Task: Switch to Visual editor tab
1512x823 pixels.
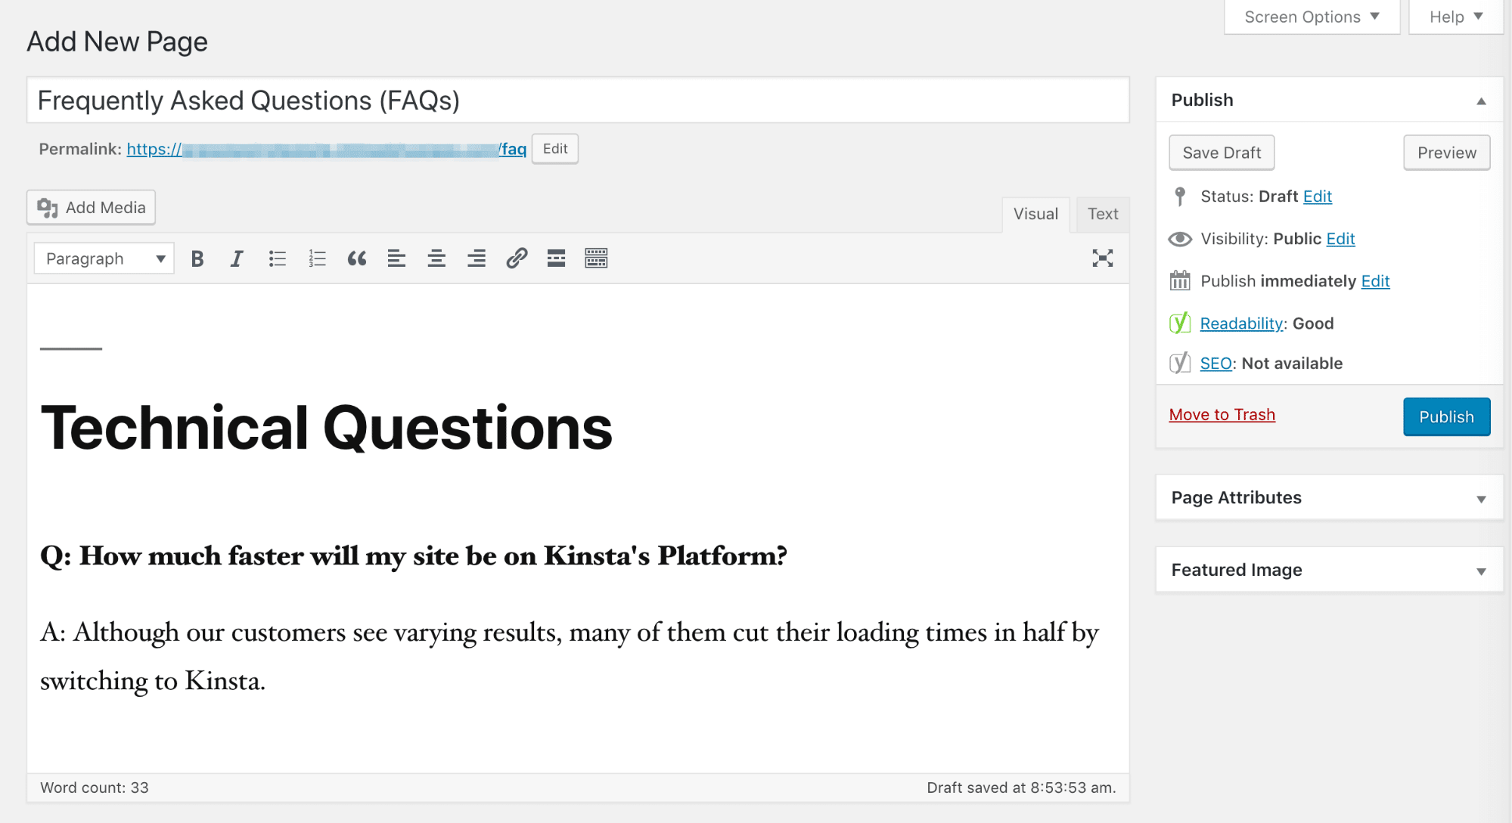Action: [1036, 214]
